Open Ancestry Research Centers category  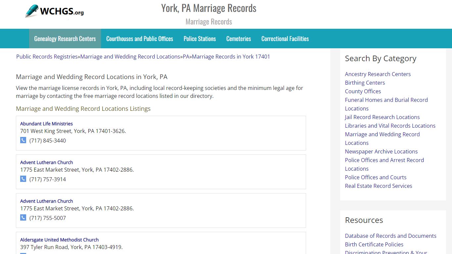point(378,74)
